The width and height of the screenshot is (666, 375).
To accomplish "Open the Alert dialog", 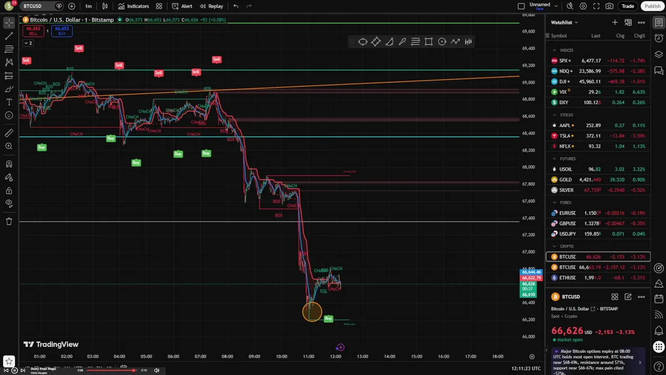I will click(x=182, y=6).
